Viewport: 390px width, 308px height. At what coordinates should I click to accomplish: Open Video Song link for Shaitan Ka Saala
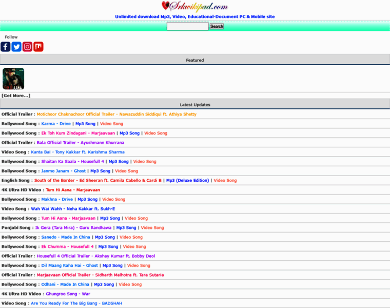tap(145, 162)
